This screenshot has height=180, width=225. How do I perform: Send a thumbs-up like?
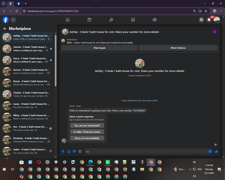(216, 151)
